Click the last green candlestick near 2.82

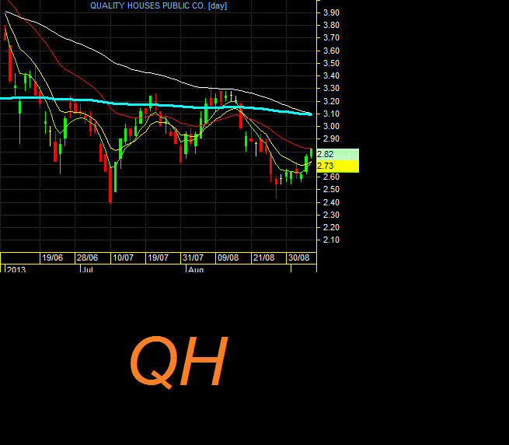[312, 152]
